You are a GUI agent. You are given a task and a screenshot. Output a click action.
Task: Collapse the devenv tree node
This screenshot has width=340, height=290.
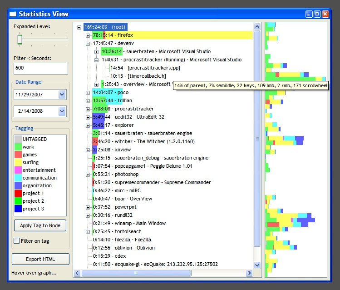coord(88,44)
